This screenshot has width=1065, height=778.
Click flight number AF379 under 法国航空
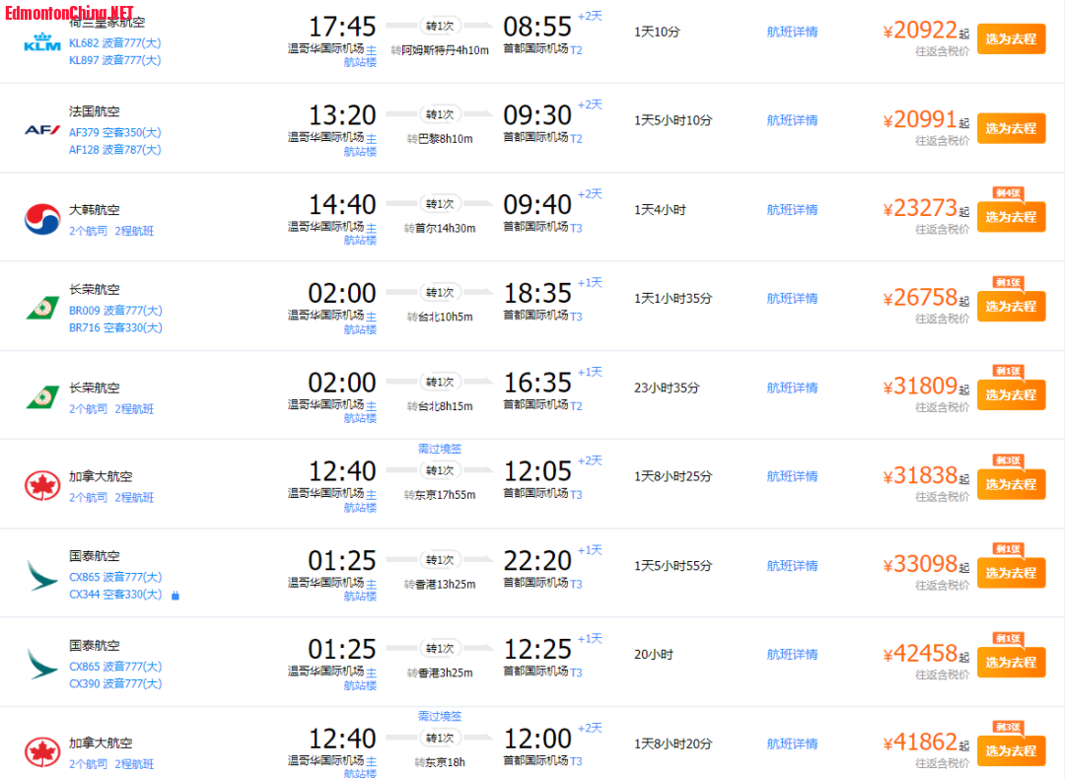pyautogui.click(x=84, y=132)
